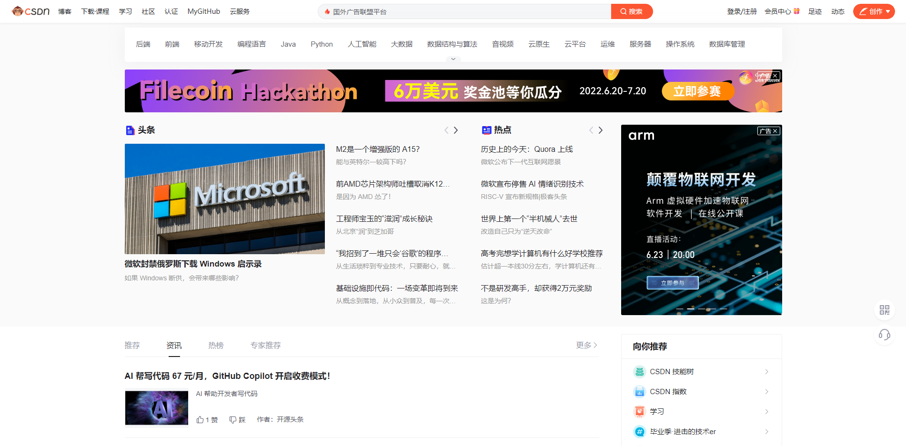Click the 热点 section icon
This screenshot has height=446, width=906.
click(486, 130)
